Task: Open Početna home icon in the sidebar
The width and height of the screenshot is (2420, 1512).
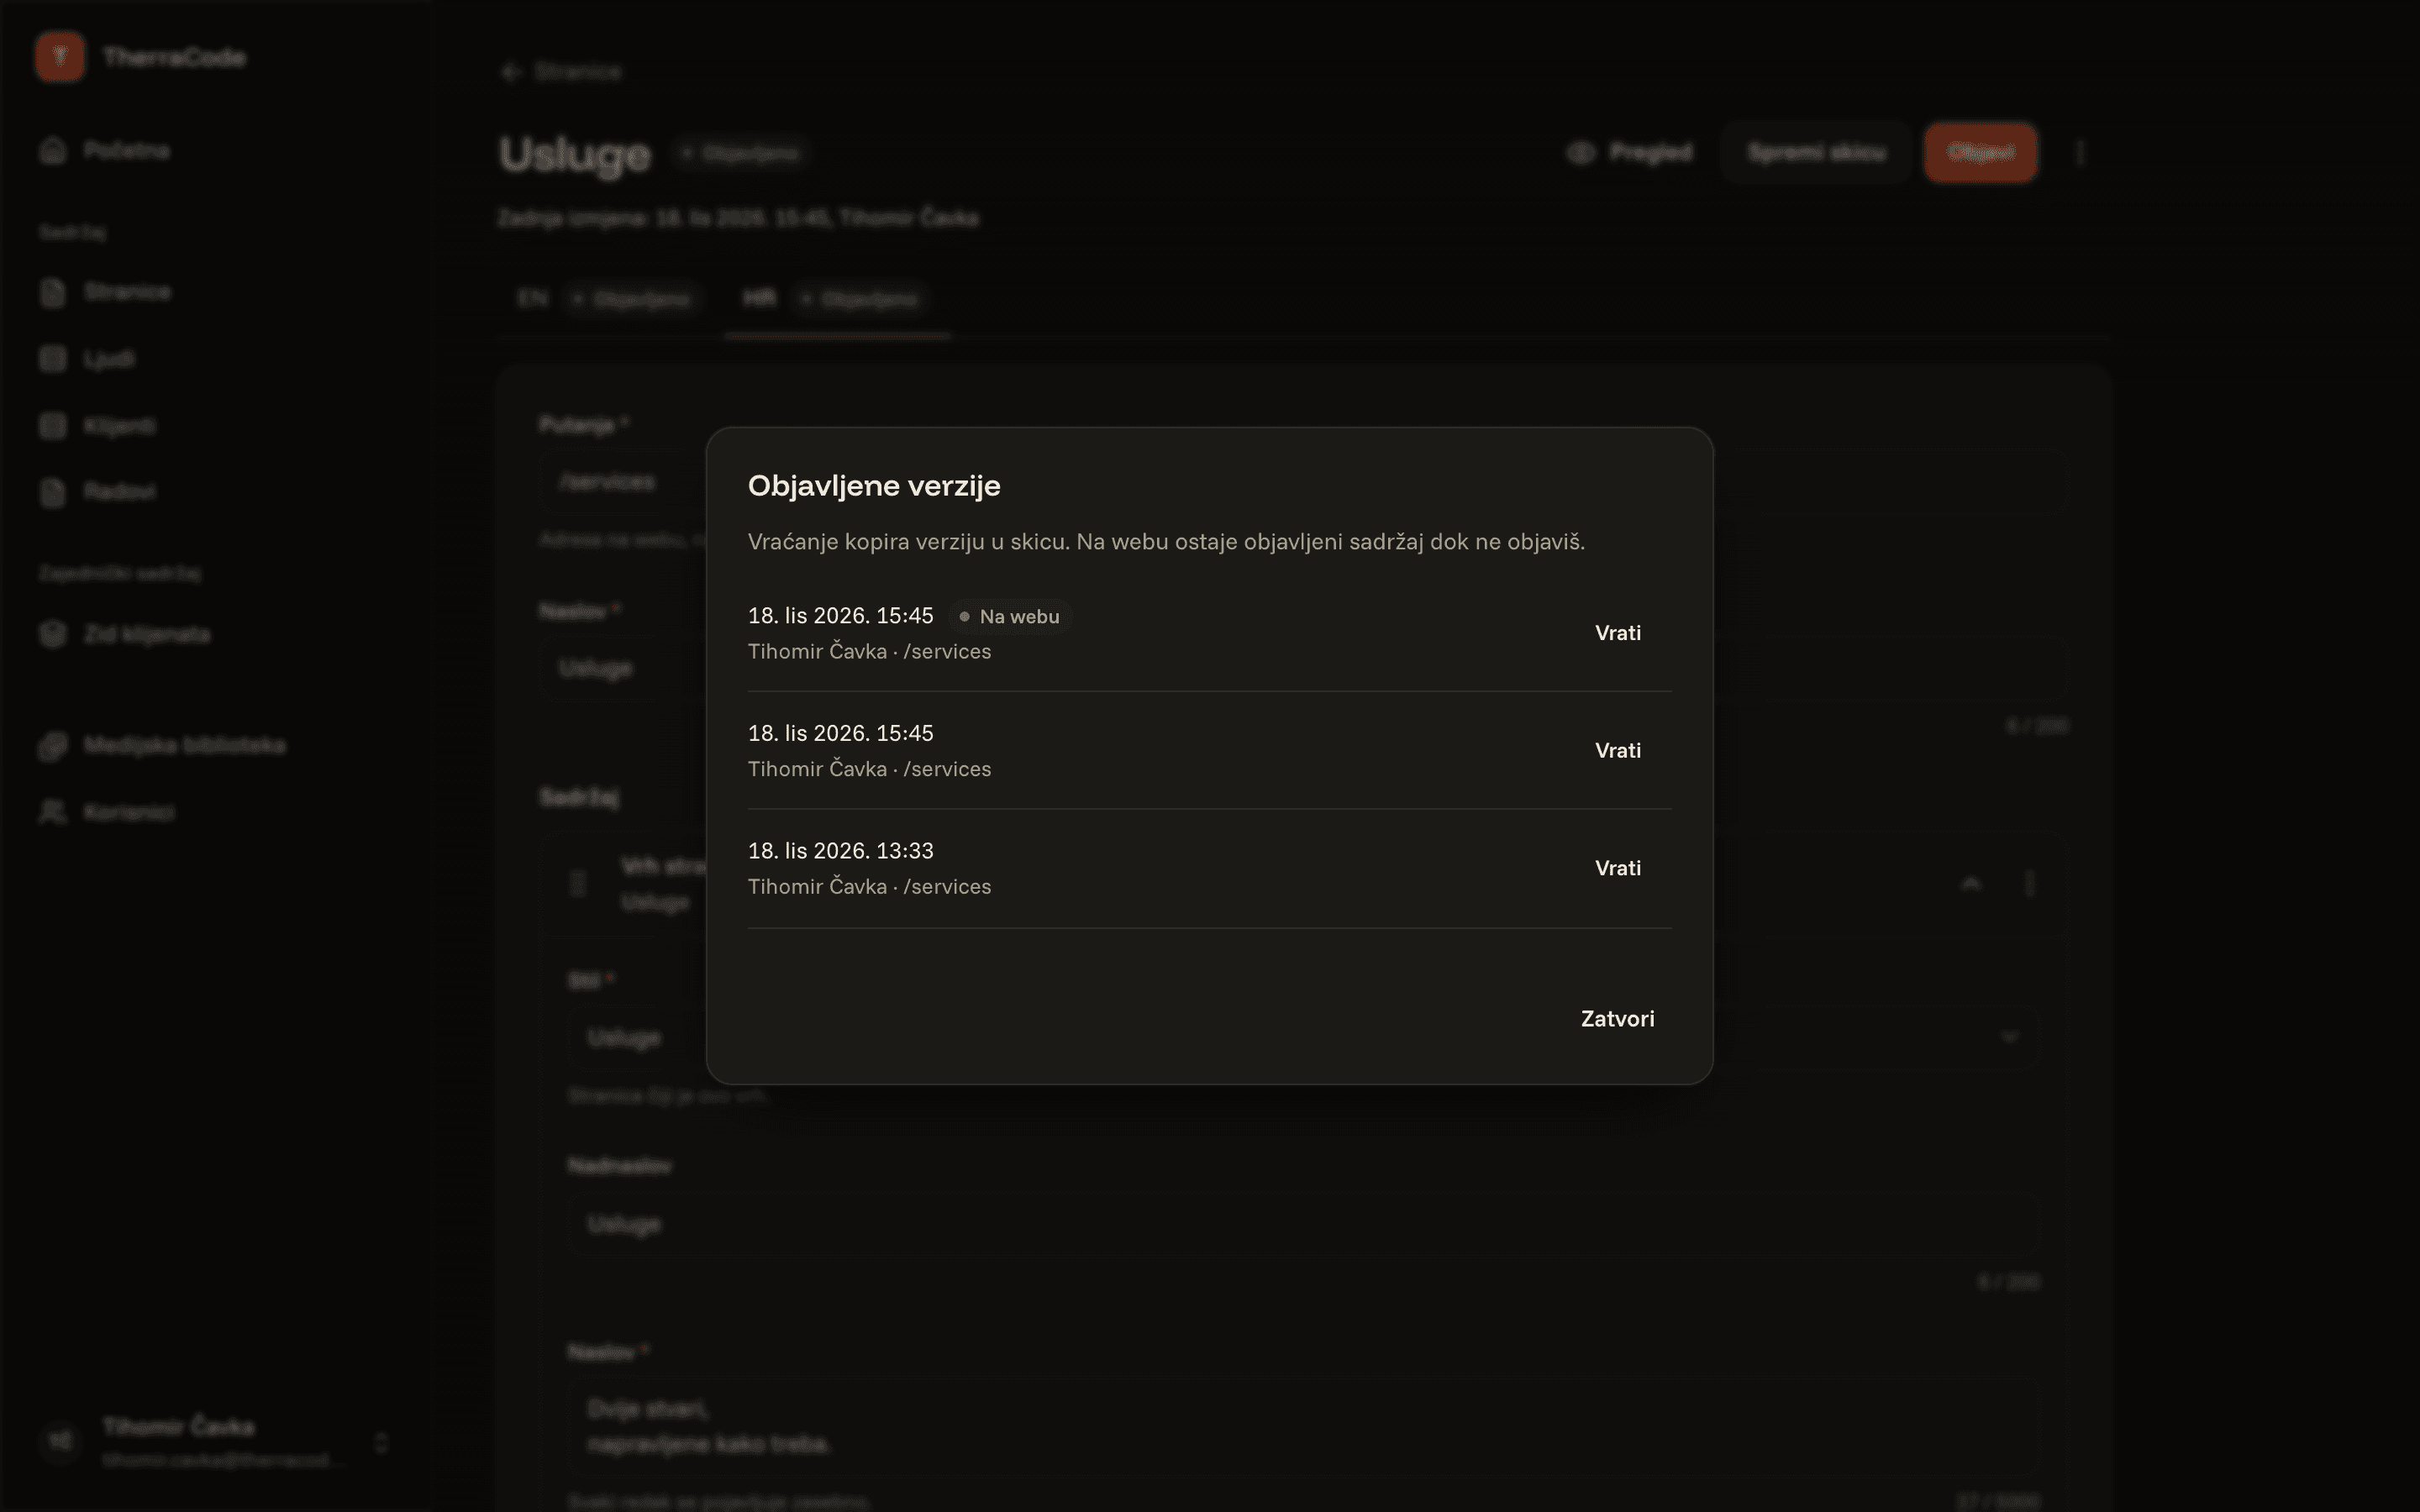Action: click(53, 150)
